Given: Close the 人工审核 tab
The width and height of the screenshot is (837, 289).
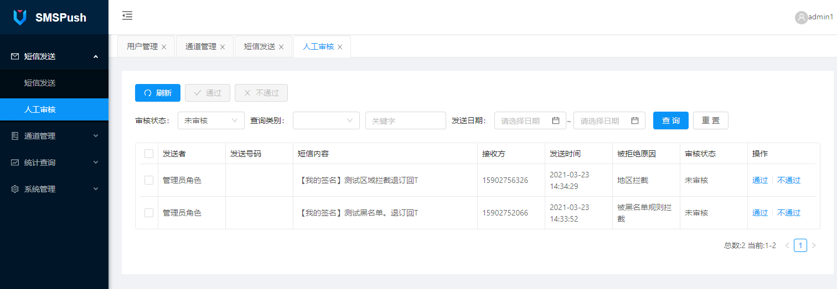Looking at the screenshot, I should pos(340,47).
